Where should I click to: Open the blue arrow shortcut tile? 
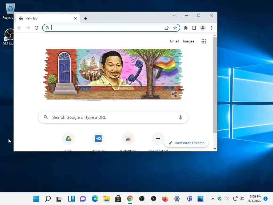click(98, 139)
